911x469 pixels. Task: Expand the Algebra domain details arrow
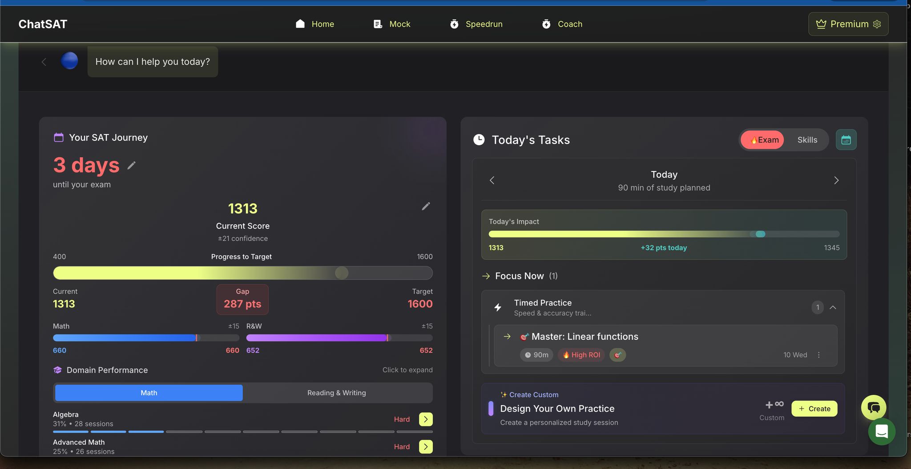tap(426, 419)
